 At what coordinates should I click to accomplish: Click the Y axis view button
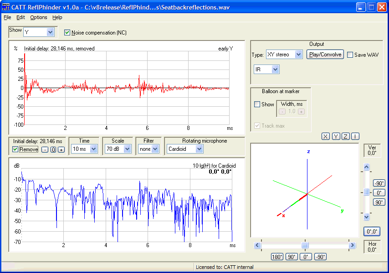tap(335, 136)
